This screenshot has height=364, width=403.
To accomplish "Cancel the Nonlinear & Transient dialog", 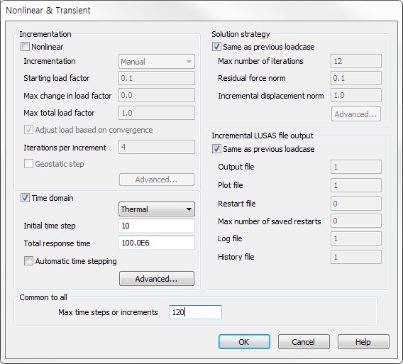I will (x=304, y=341).
